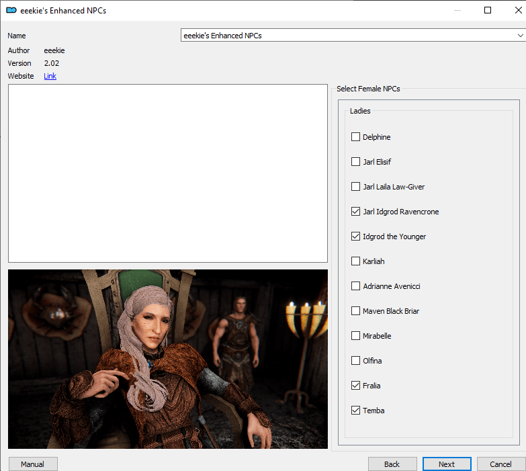
Task: Enable Adrianne Avenicci option
Action: point(355,286)
